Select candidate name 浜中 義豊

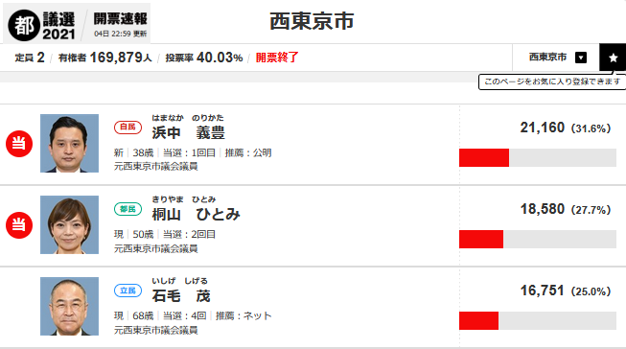point(189,132)
